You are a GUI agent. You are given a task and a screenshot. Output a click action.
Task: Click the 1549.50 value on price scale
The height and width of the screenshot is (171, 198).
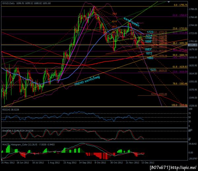point(193,98)
